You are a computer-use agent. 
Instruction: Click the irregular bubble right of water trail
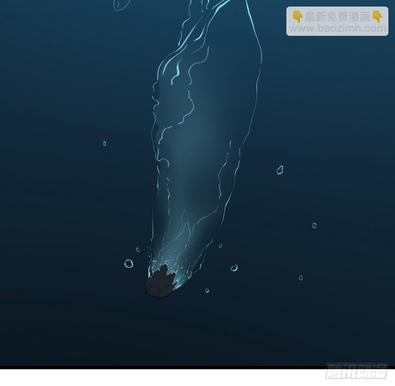click(x=280, y=170)
